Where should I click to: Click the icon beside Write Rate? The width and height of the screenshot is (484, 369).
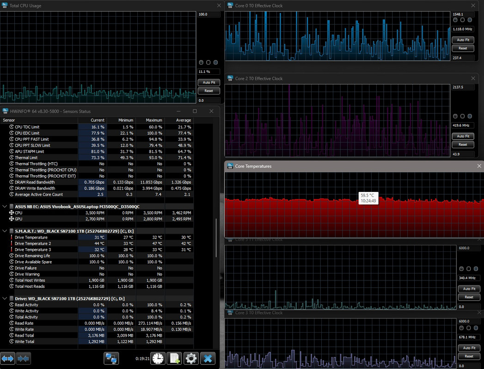click(x=12, y=329)
